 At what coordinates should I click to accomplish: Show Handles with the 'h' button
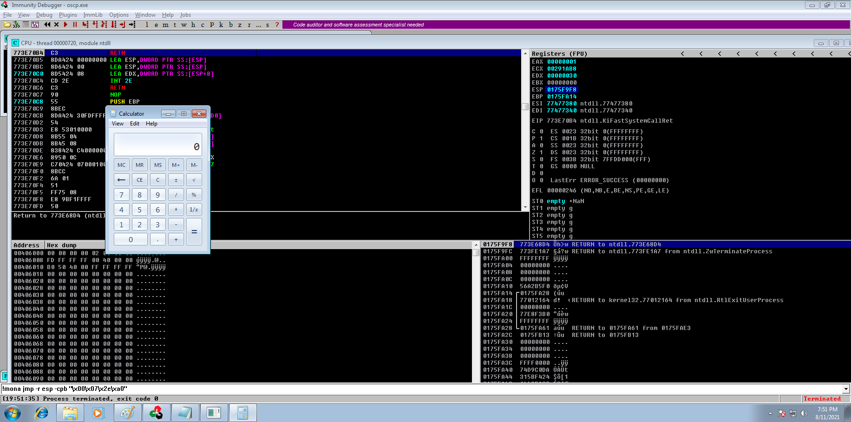pos(193,25)
